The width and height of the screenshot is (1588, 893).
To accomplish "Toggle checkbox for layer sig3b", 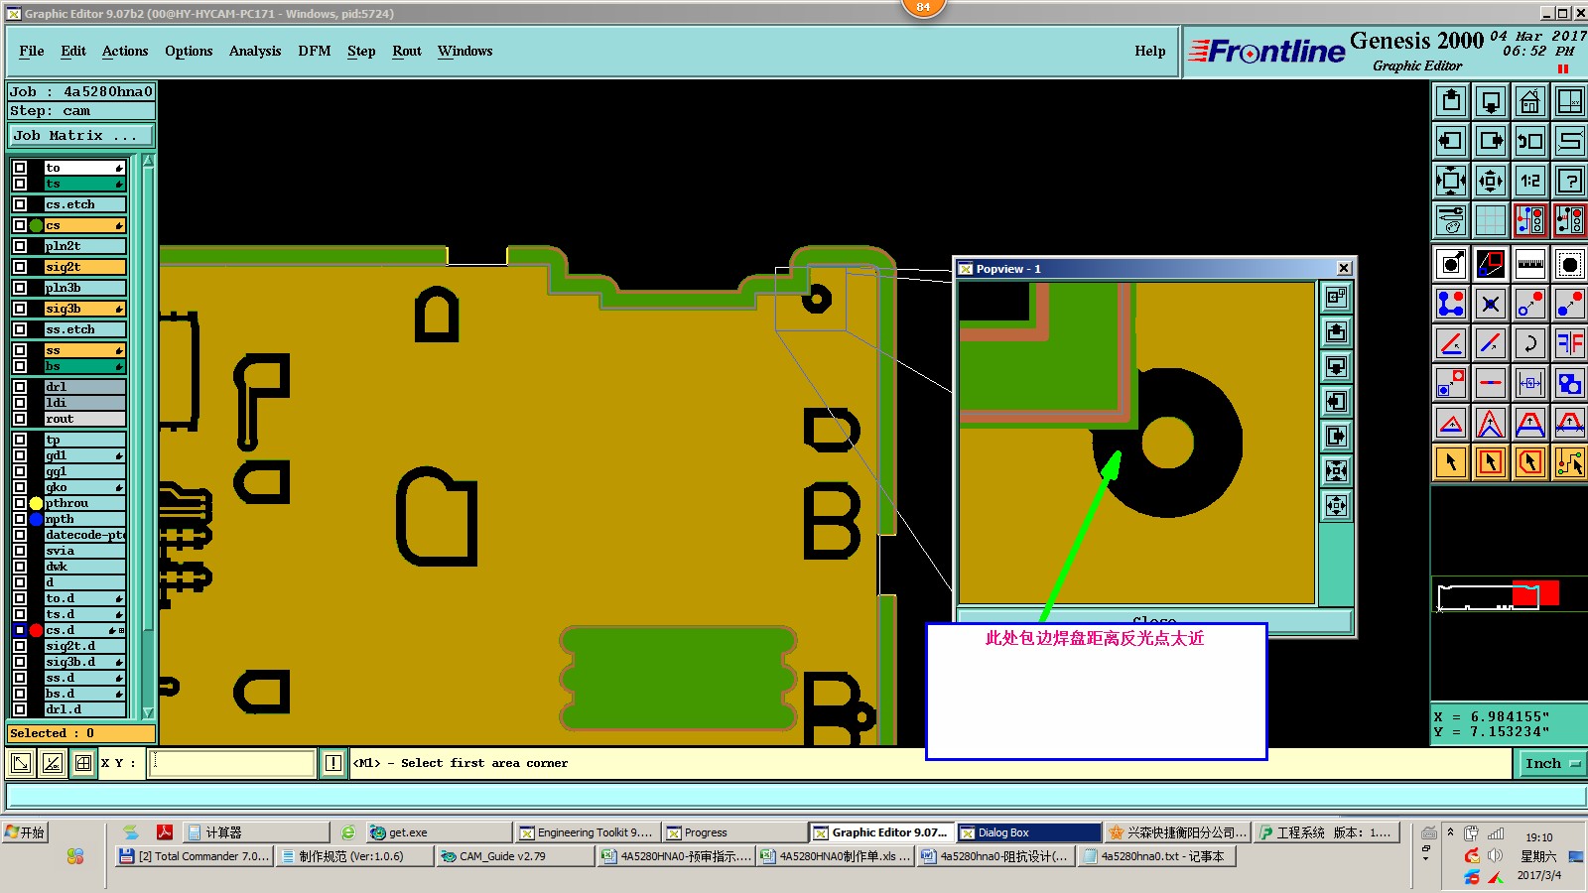I will pos(20,309).
